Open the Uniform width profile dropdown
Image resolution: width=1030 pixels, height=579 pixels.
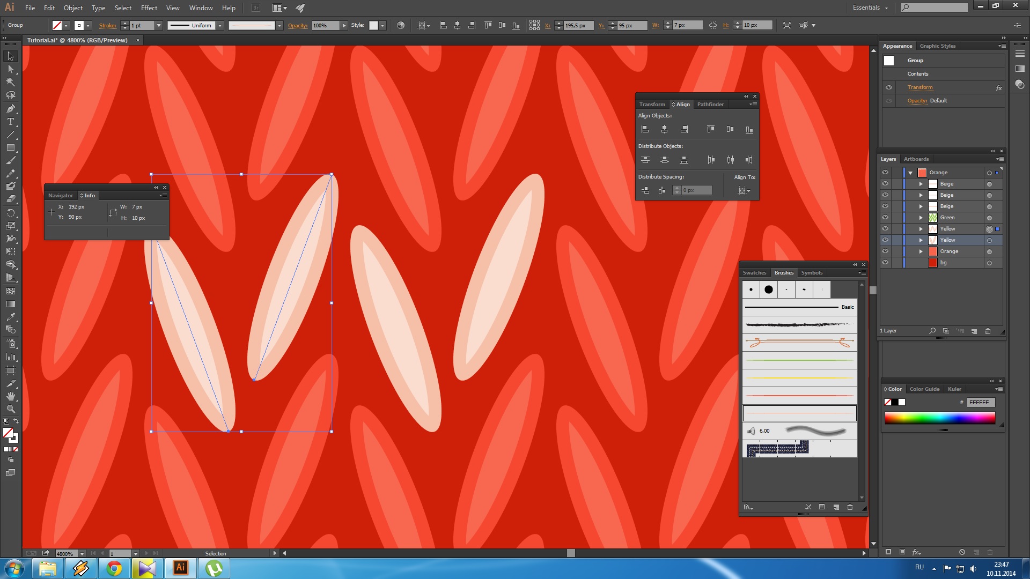tap(220, 25)
